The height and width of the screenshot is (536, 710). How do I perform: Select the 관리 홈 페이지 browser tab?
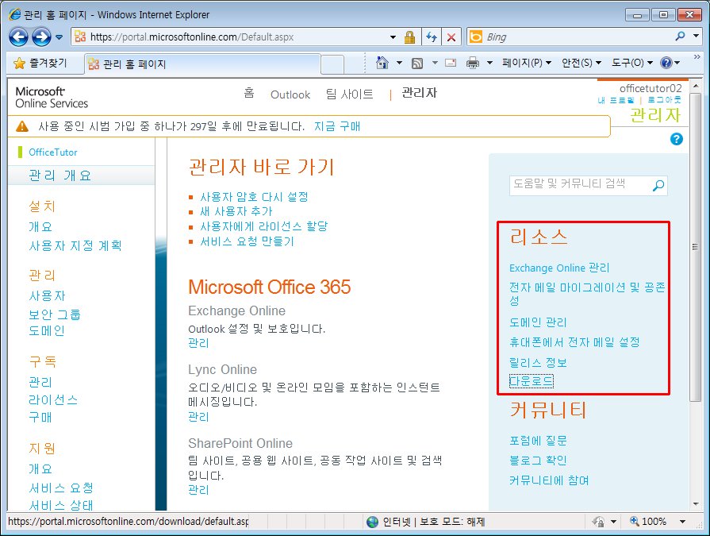(202, 64)
